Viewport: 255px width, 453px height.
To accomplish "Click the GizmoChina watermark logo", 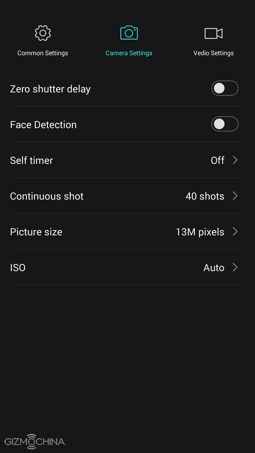I will (x=35, y=441).
